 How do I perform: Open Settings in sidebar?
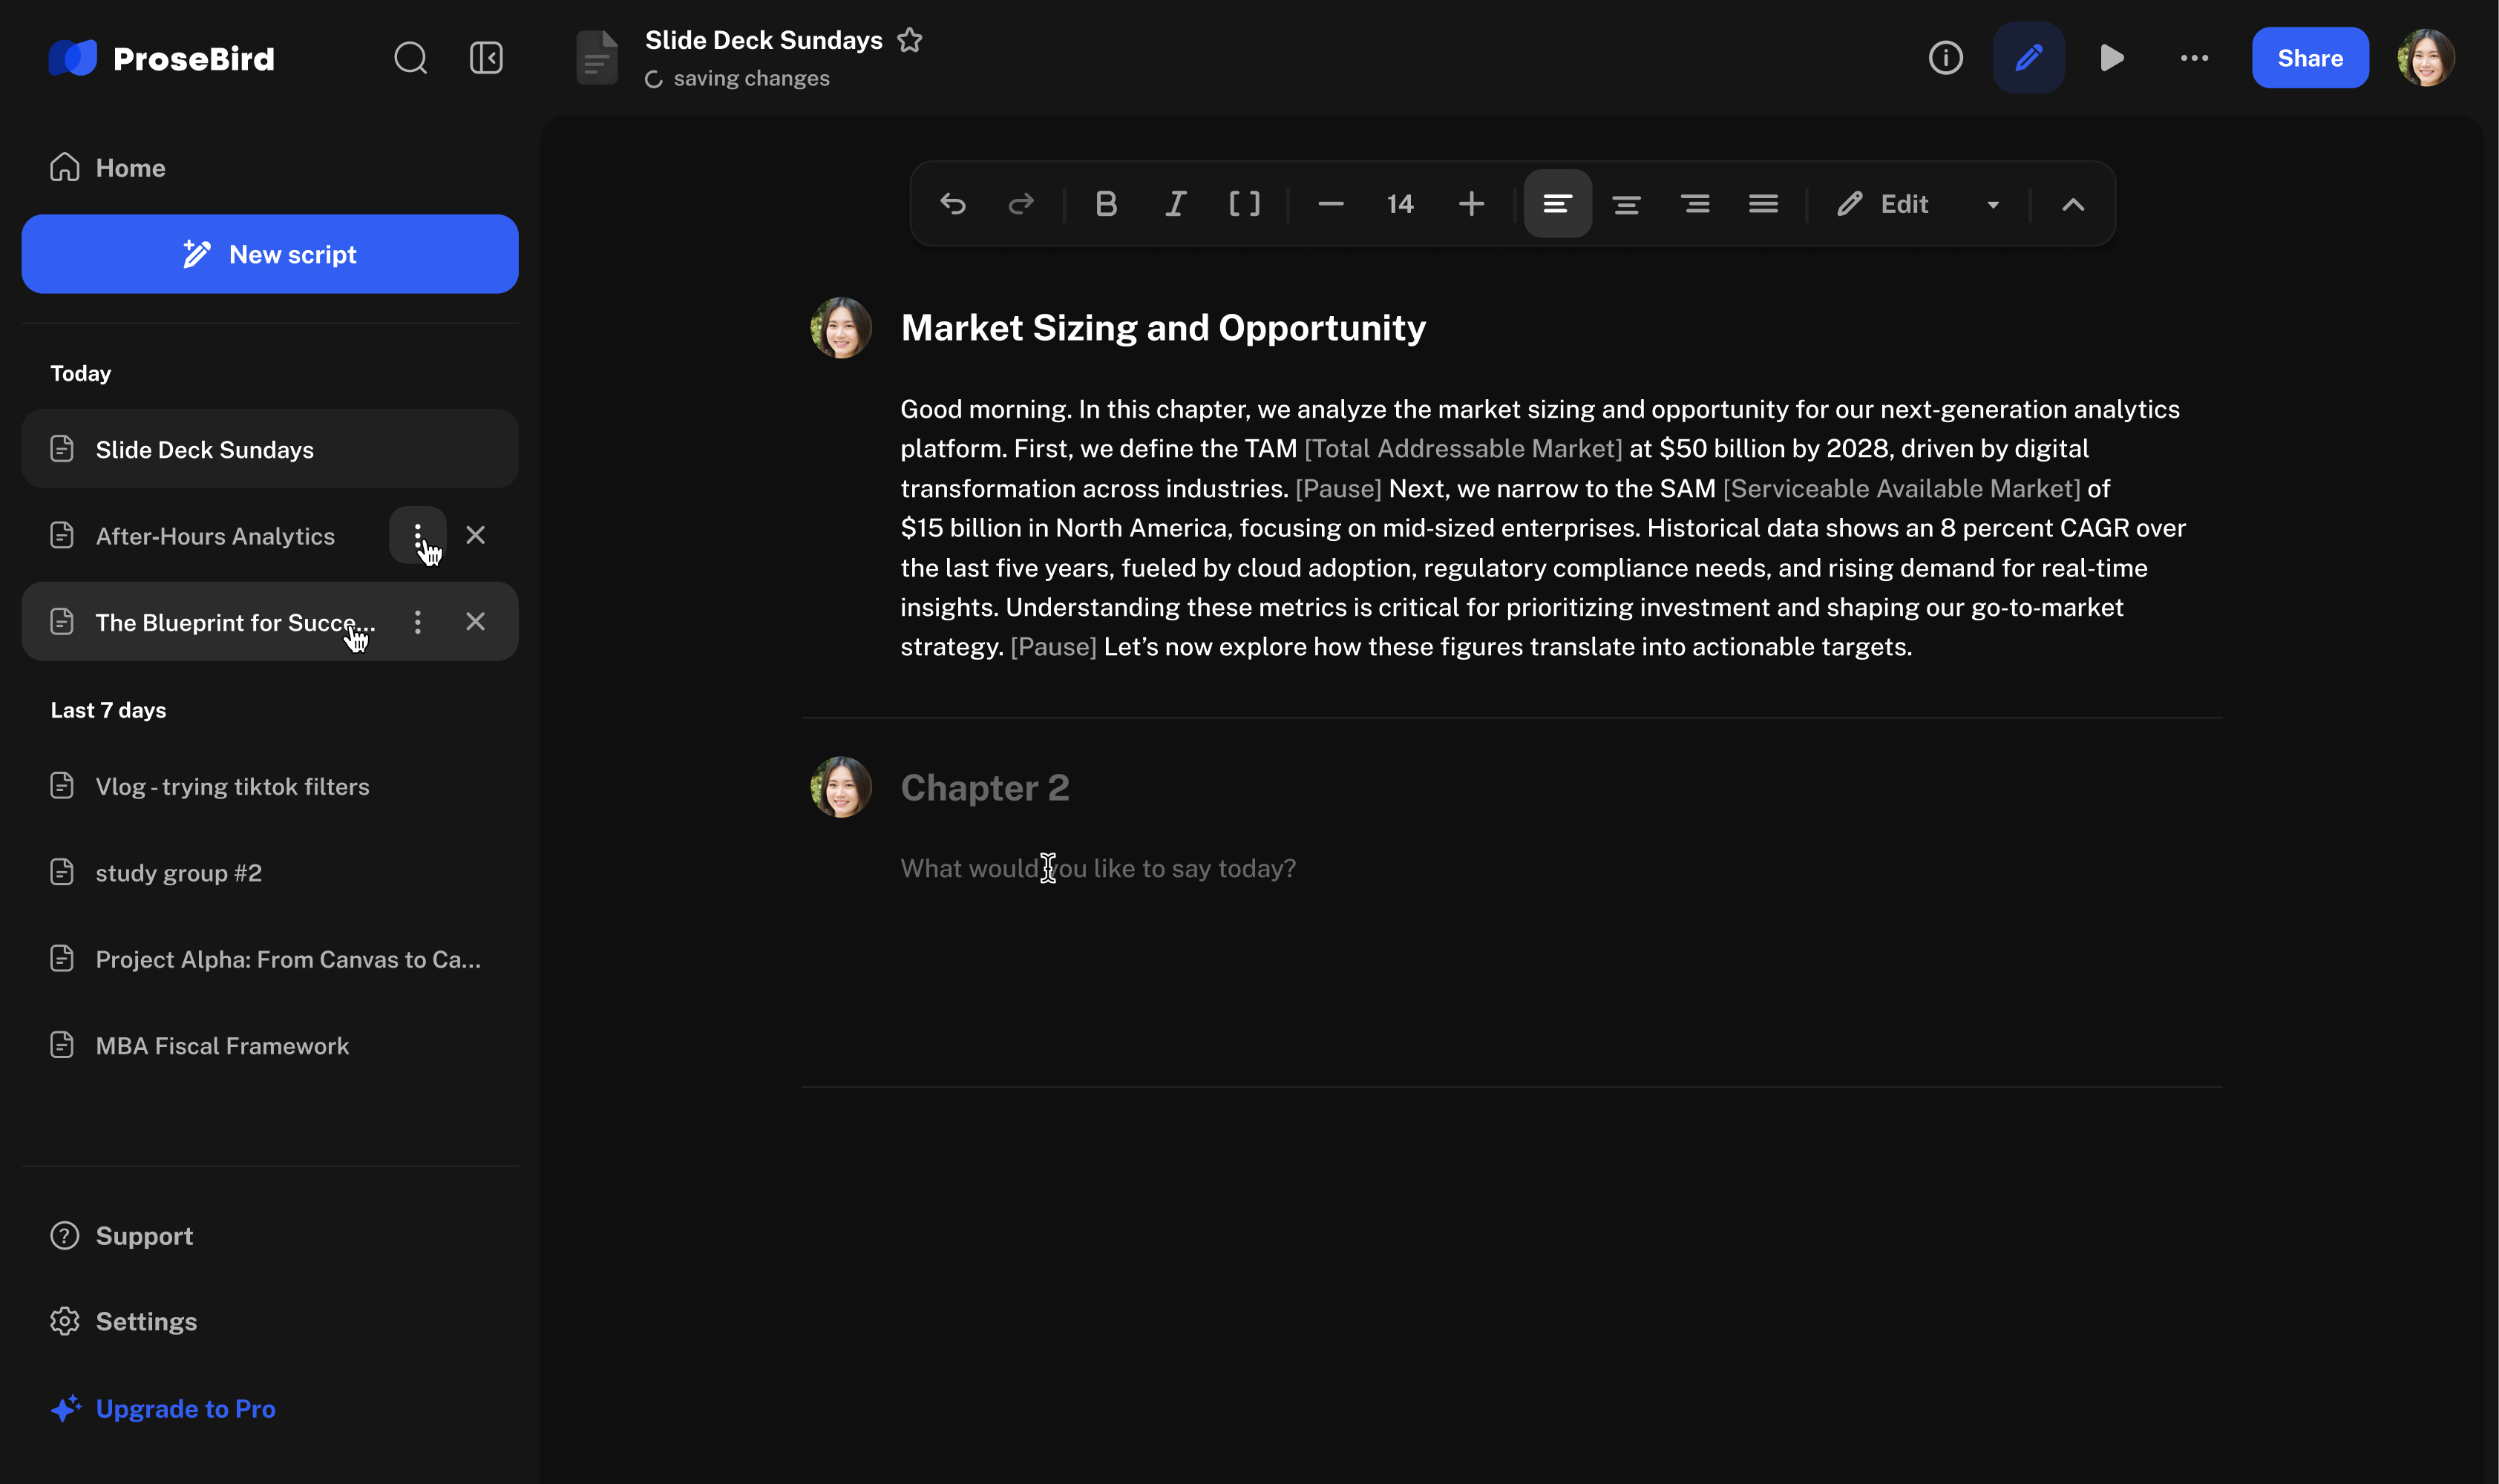click(124, 1321)
